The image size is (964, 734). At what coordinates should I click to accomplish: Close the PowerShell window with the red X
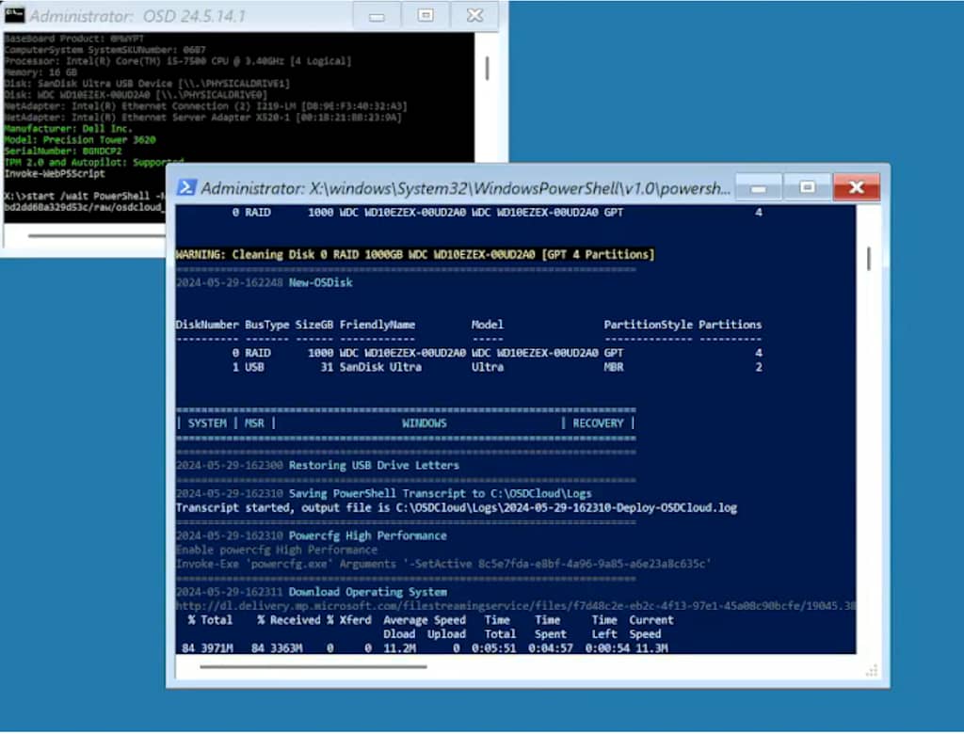click(x=856, y=187)
